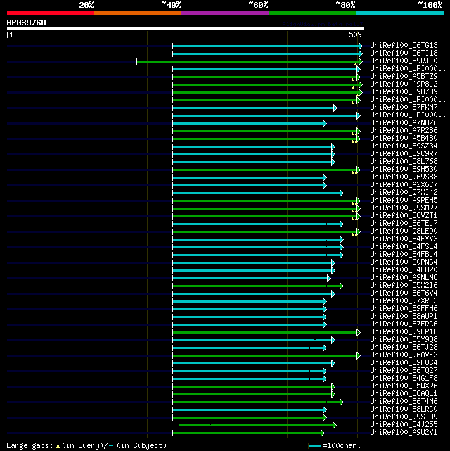Open hit UniRef100_B9RJJ0
The height and width of the screenshot is (451, 450).
(x=404, y=61)
